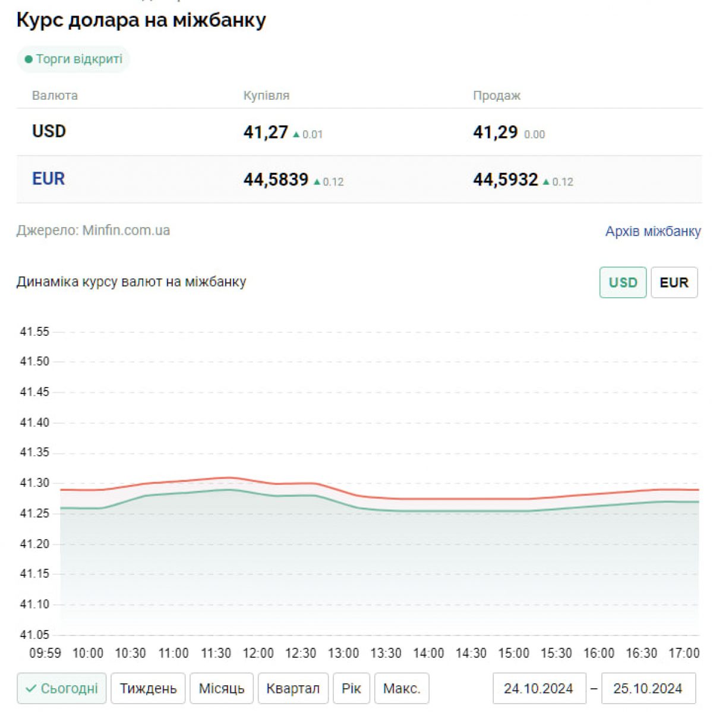
Task: Click the green status dot beside Торги відкриті
Action: click(29, 59)
